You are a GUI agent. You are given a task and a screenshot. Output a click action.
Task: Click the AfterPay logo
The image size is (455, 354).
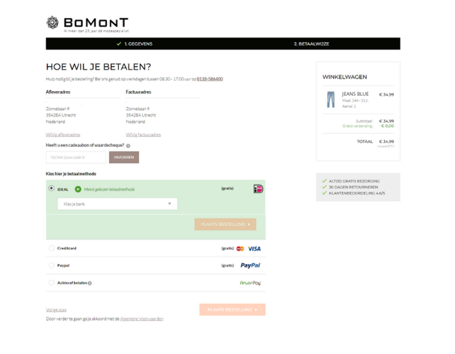(x=249, y=282)
